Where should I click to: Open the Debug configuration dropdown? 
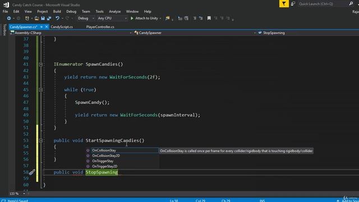pos(86,19)
